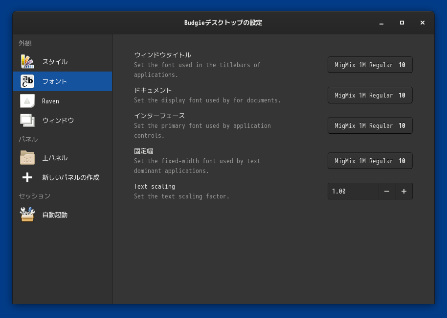The height and width of the screenshot is (318, 447).
Task: Click the 'Text scaling' label
Action: pyautogui.click(x=155, y=187)
